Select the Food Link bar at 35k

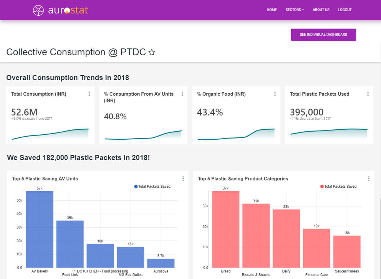[70, 244]
